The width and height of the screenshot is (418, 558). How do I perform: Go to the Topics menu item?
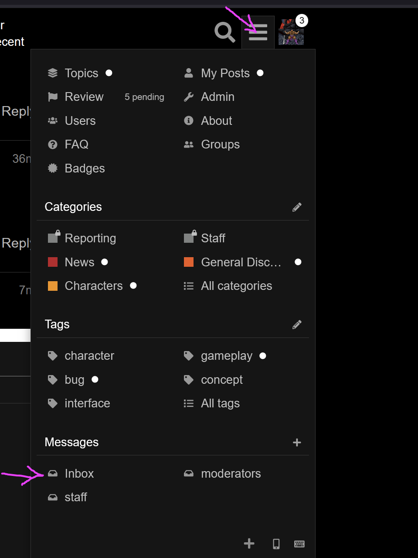[81, 73]
